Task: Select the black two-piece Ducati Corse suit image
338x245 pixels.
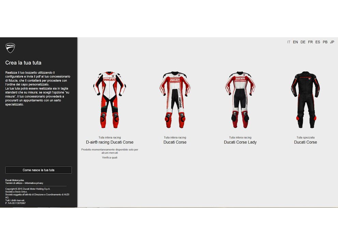Action: coord(306,100)
